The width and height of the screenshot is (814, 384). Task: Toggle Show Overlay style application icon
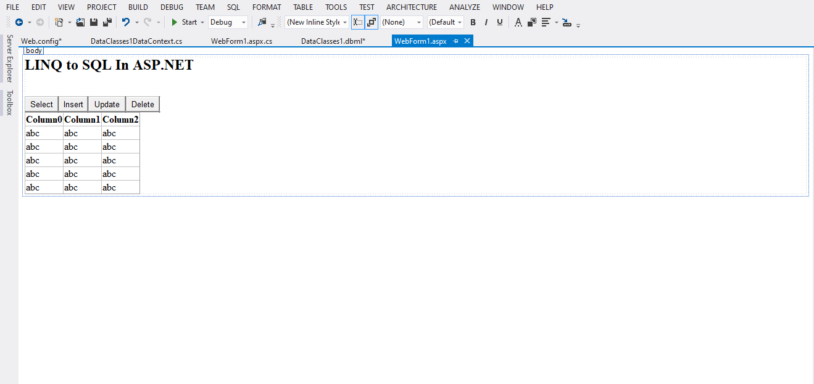pyautogui.click(x=358, y=22)
